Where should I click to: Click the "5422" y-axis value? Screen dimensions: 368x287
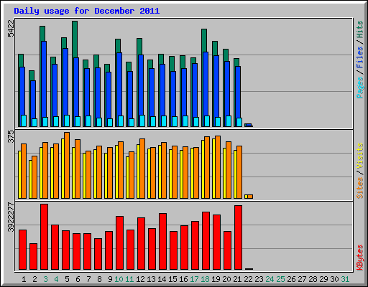(x=11, y=29)
